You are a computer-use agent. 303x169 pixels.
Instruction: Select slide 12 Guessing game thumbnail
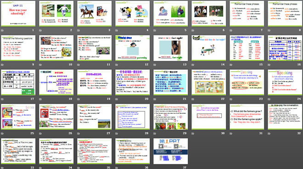click(x=132, y=48)
